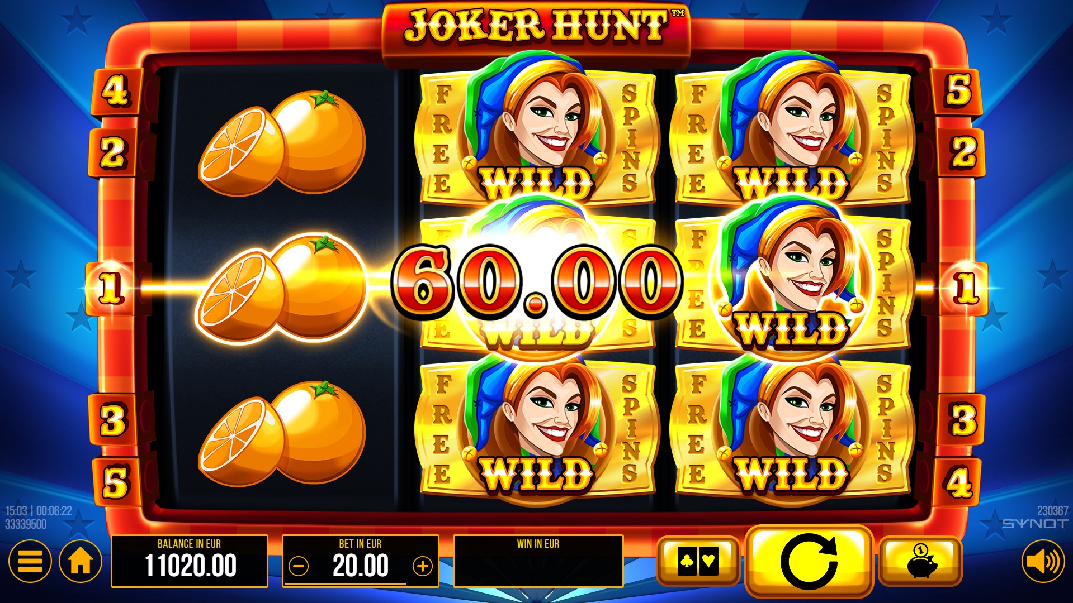Click the bottom Wild joker on reel two
The image size is (1073, 603).
537,427
